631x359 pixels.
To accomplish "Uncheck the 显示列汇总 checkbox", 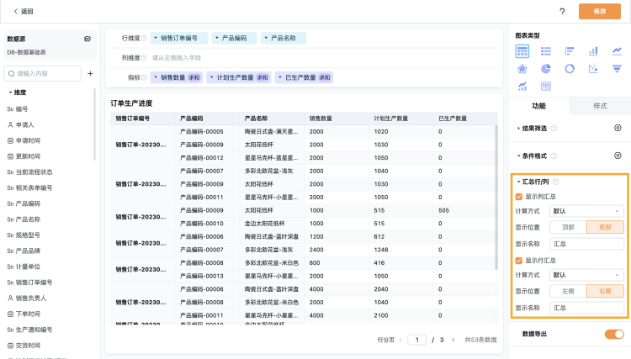I will tap(519, 196).
